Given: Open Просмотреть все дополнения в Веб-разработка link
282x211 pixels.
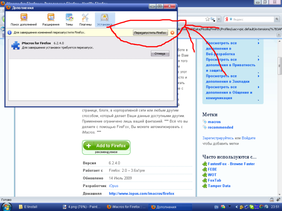Looking at the screenshot, I should coord(221,49).
